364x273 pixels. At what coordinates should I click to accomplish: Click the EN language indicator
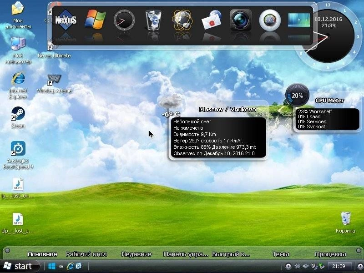coord(61,267)
